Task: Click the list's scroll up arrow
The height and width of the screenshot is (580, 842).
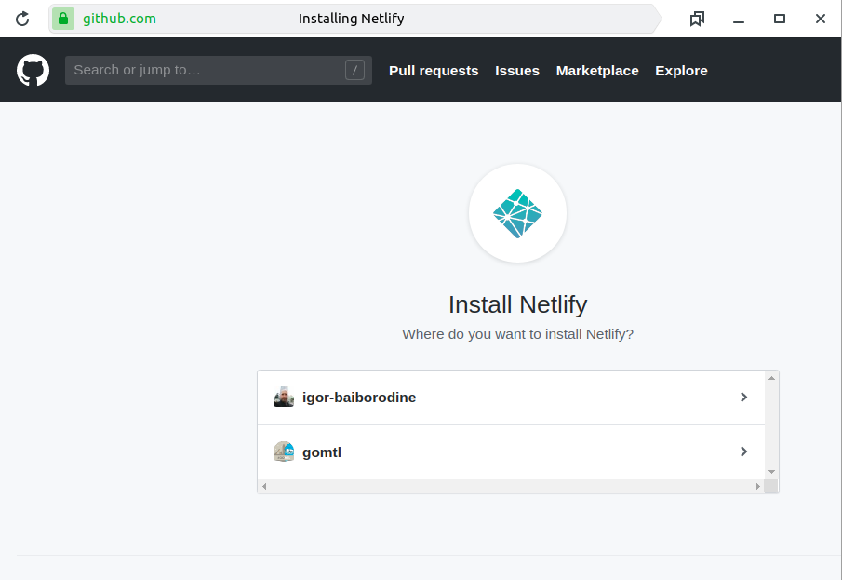Action: 771,378
